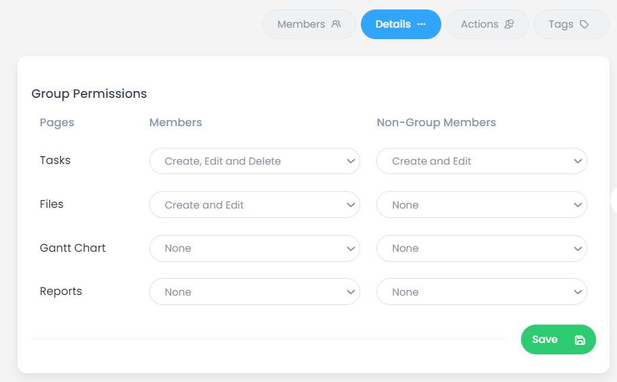Go to the Actions tab
The height and width of the screenshot is (382, 617).
(487, 24)
